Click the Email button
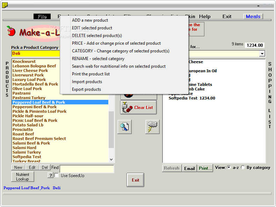 [x=189, y=168]
